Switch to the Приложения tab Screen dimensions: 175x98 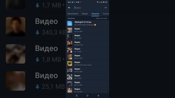72,14
